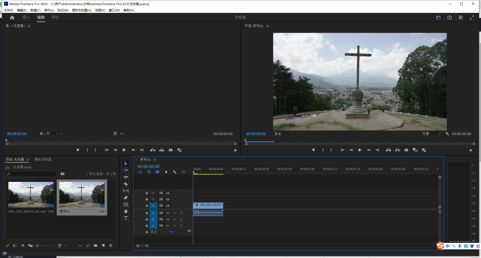Select the Slip tool
The height and width of the screenshot is (258, 481).
coord(126,191)
